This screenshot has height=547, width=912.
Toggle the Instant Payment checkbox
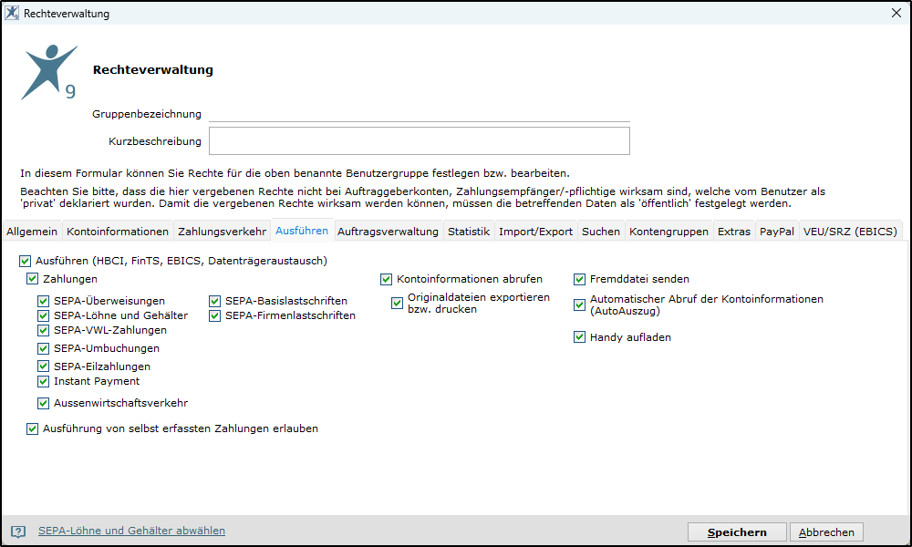click(43, 381)
